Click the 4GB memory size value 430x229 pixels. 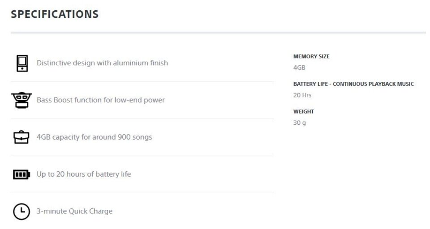[299, 68]
